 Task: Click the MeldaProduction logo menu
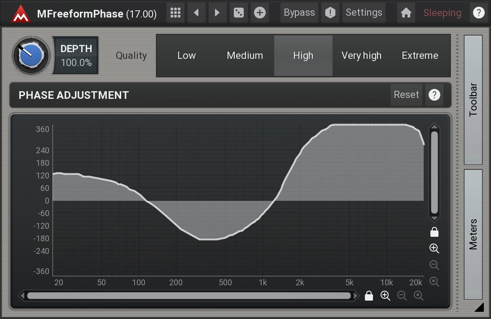pyautogui.click(x=21, y=13)
